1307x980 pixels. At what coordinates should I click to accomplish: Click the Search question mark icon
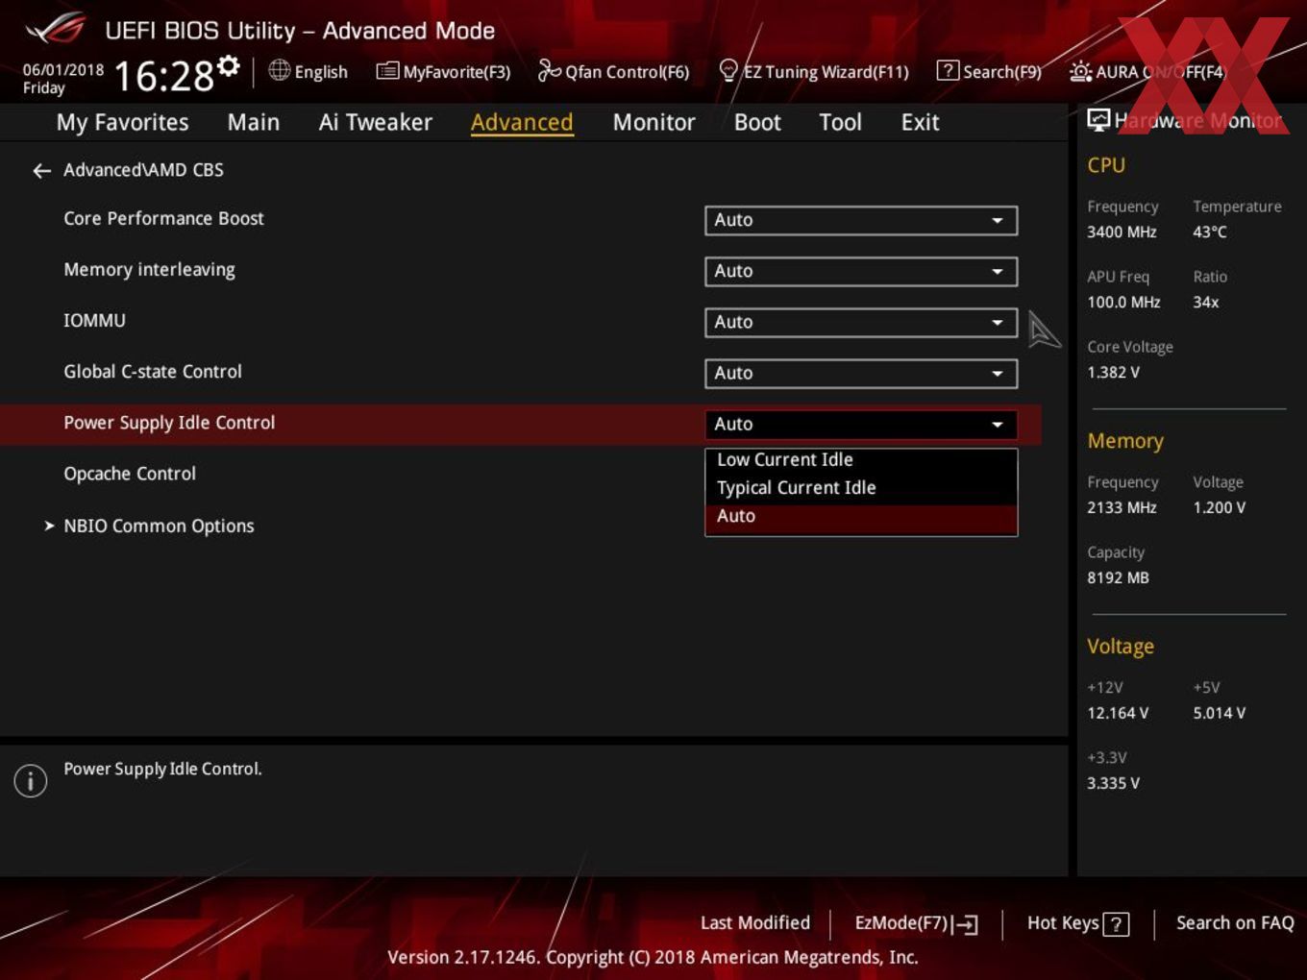(948, 70)
